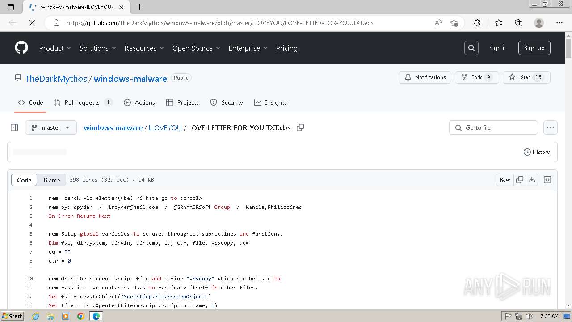Open the Raw file view

point(505,180)
